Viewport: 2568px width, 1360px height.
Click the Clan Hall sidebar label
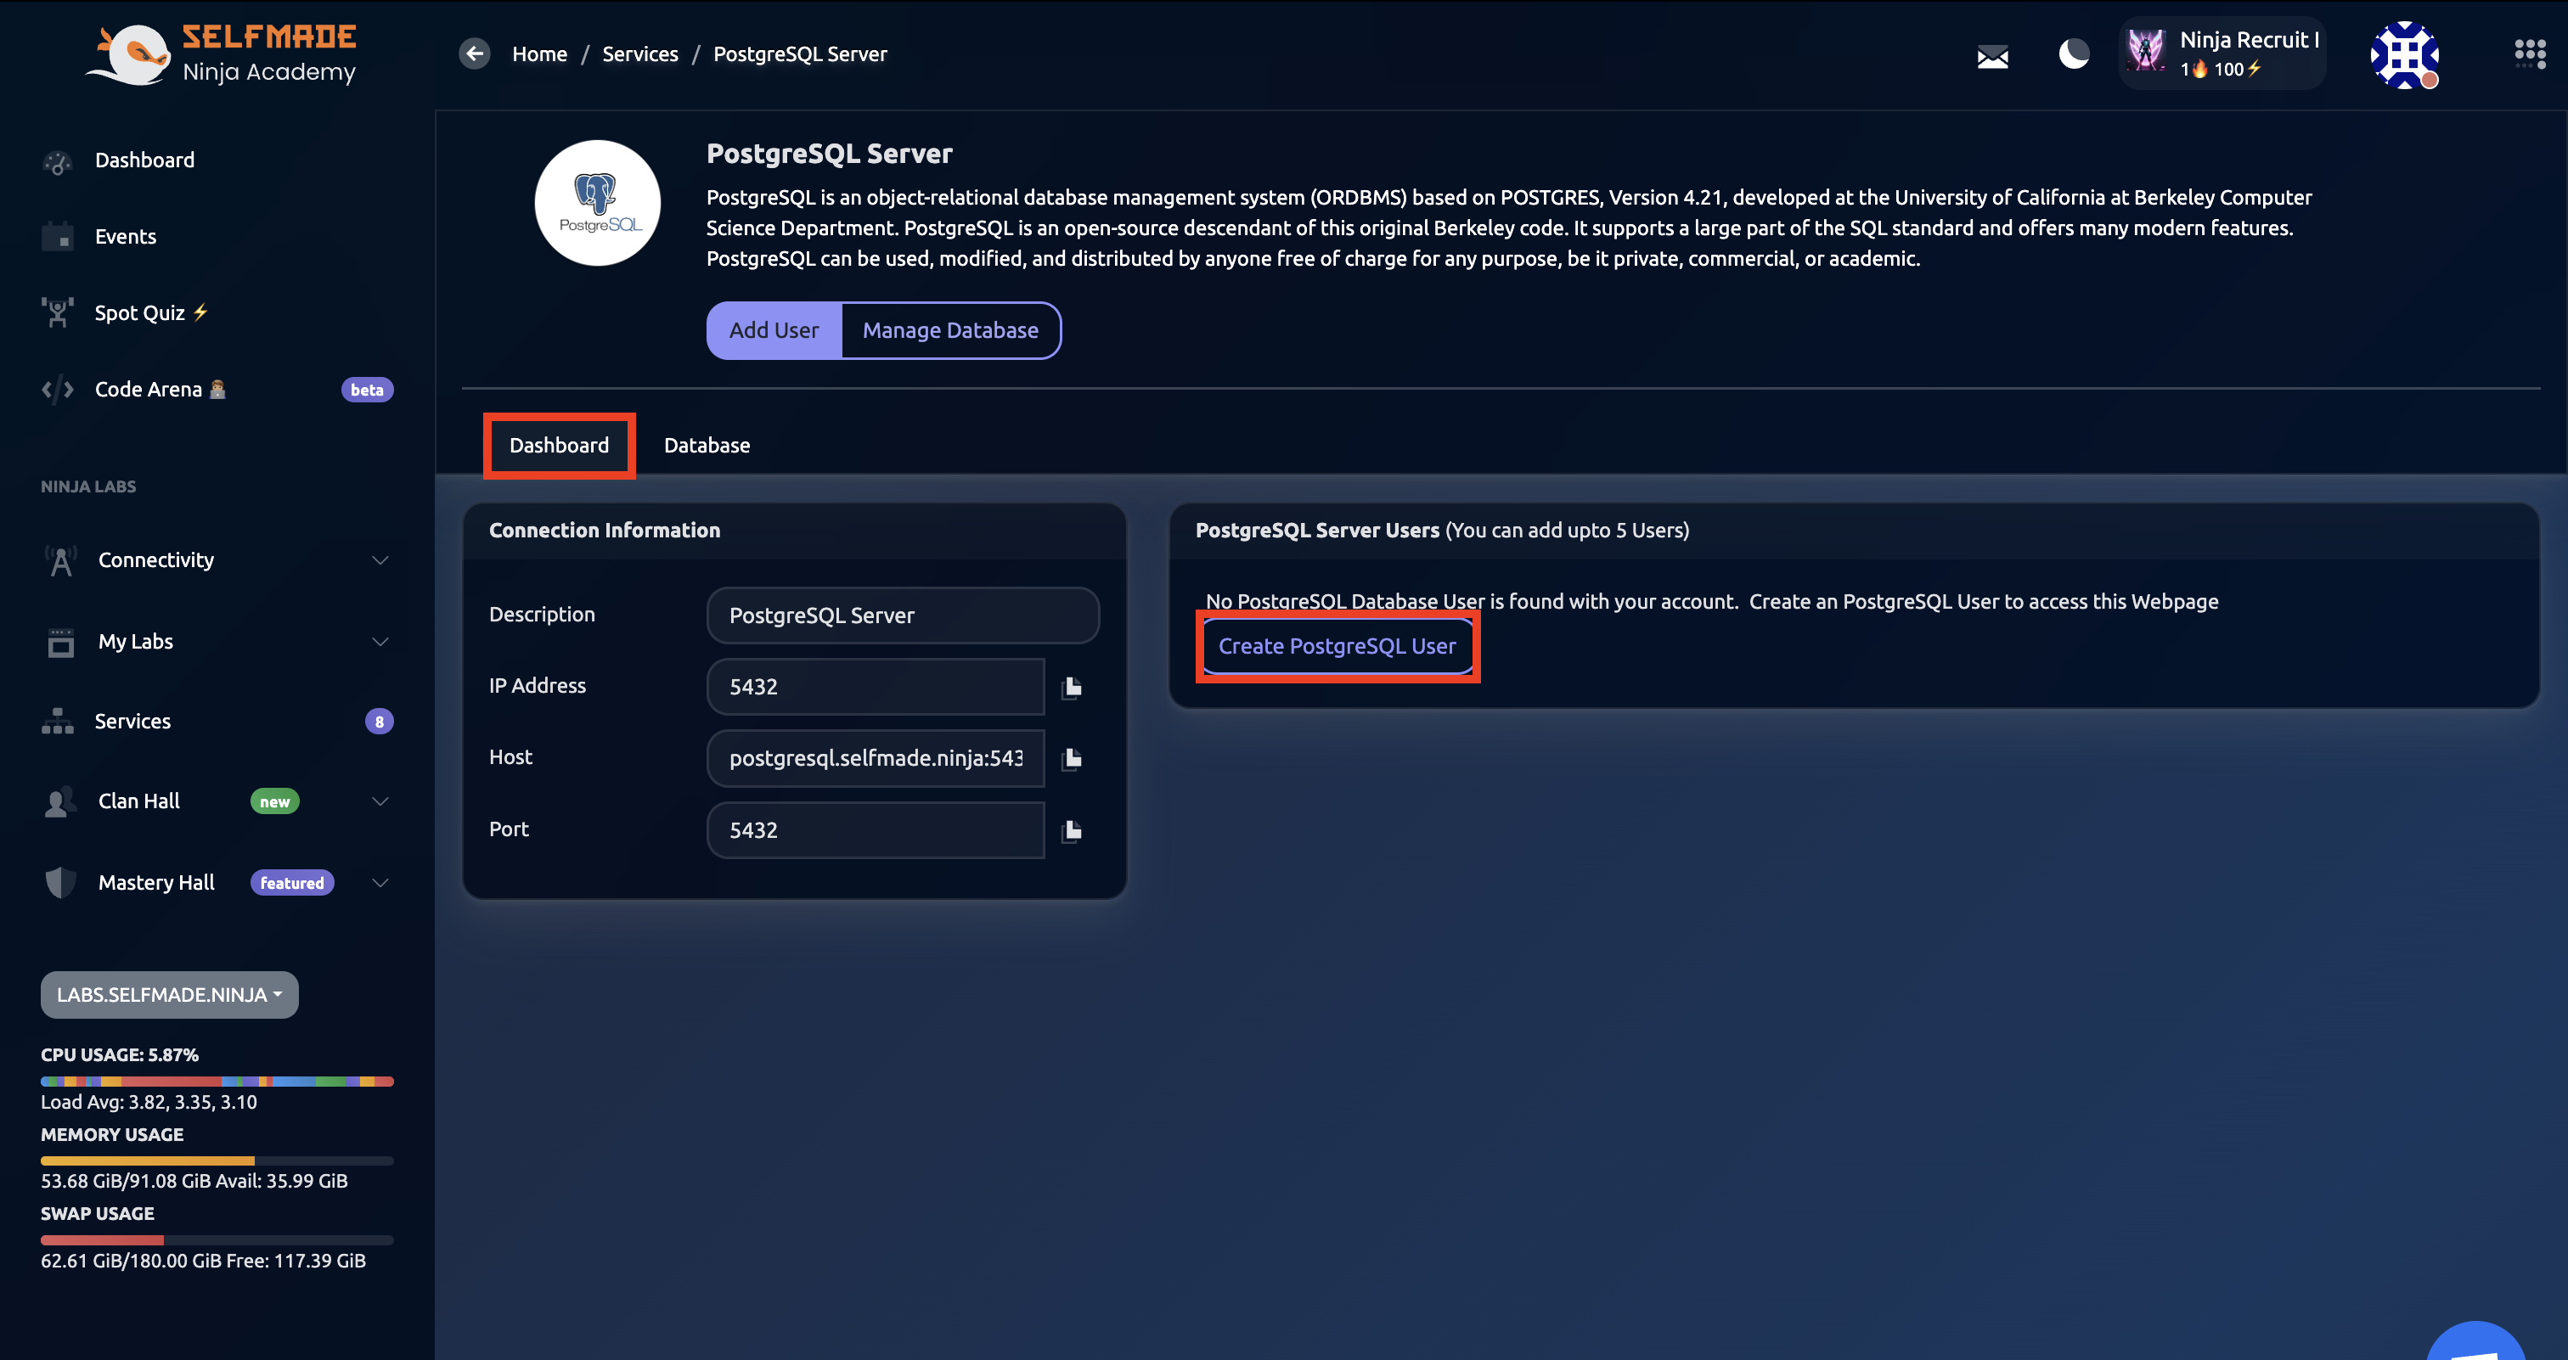138,802
